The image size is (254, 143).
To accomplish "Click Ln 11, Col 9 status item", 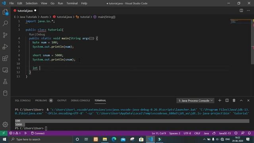I will pyautogui.click(x=159, y=133).
